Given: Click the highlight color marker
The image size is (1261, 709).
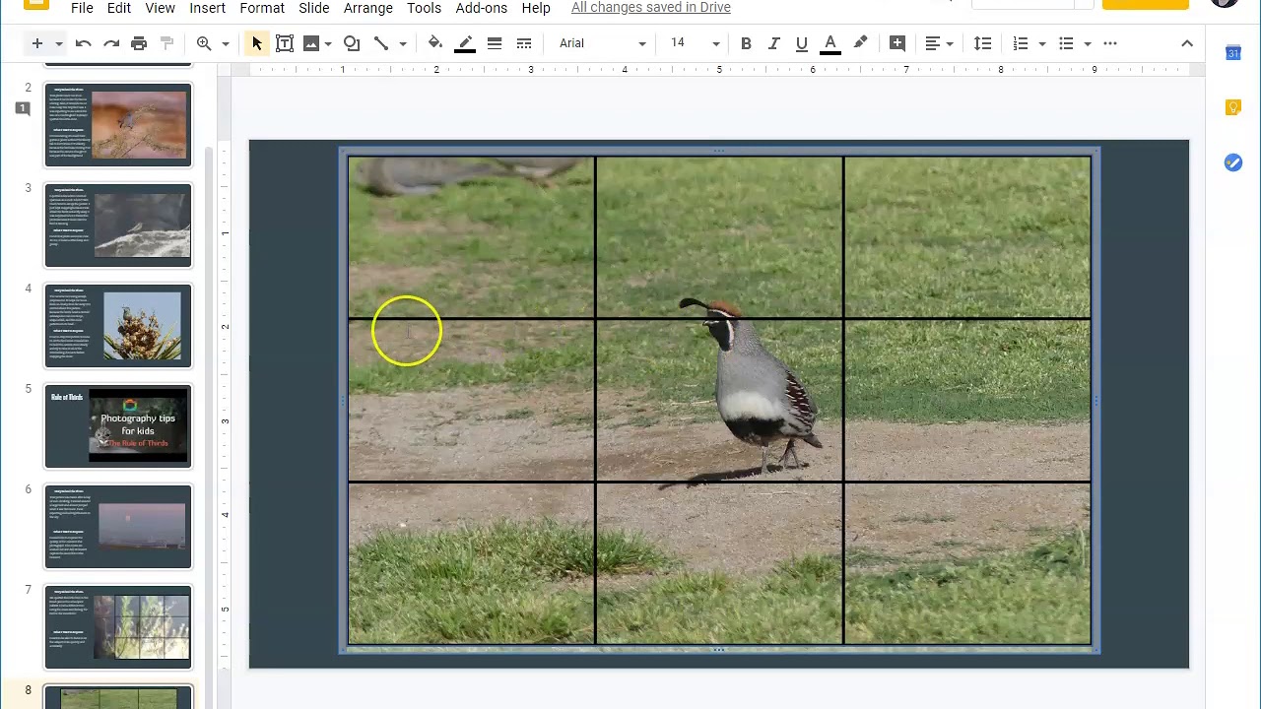Looking at the screenshot, I should click(860, 43).
